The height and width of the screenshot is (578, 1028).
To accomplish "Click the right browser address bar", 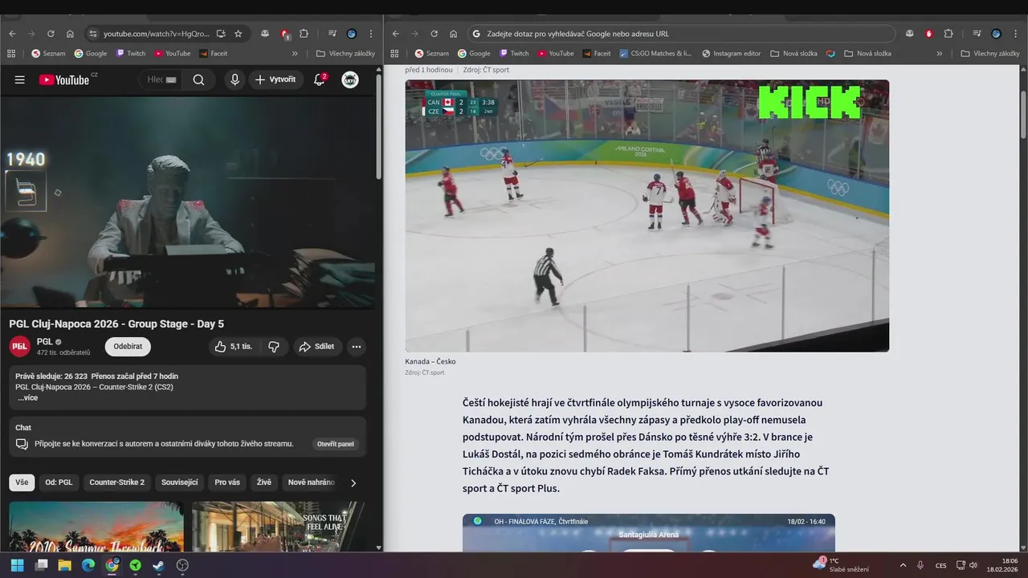I will (681, 34).
